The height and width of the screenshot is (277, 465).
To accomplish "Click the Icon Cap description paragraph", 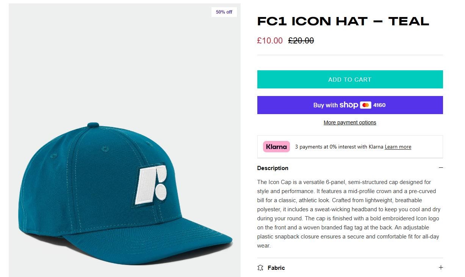I will point(349,214).
